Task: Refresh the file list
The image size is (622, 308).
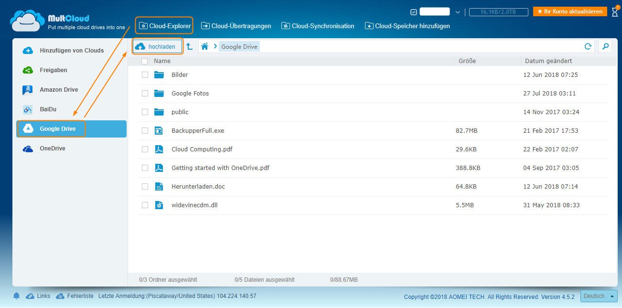Action: tap(588, 46)
